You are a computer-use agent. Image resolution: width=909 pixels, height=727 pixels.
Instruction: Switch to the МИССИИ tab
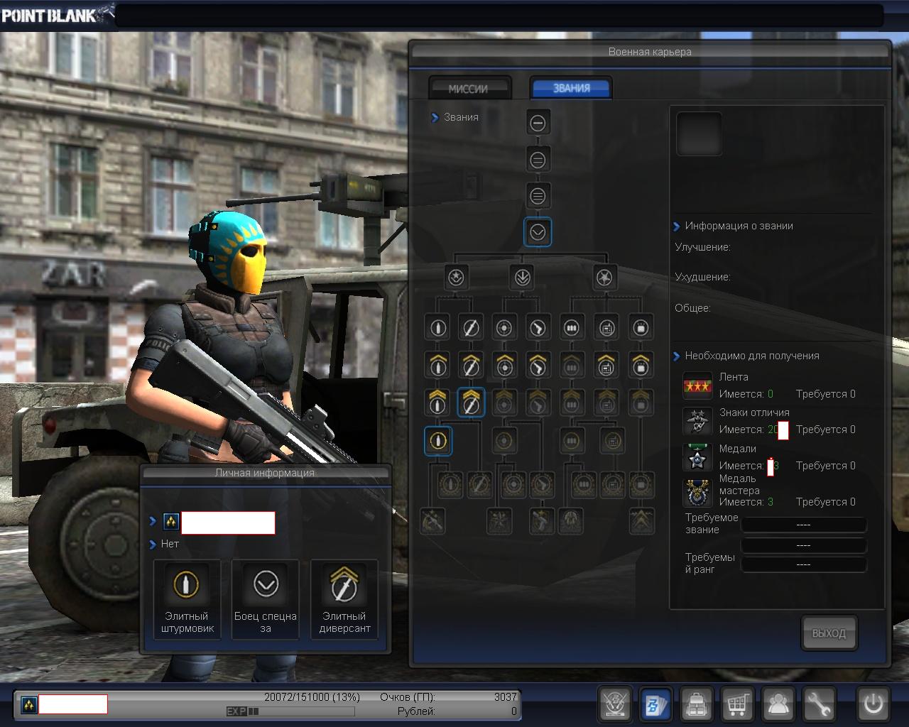coord(469,89)
